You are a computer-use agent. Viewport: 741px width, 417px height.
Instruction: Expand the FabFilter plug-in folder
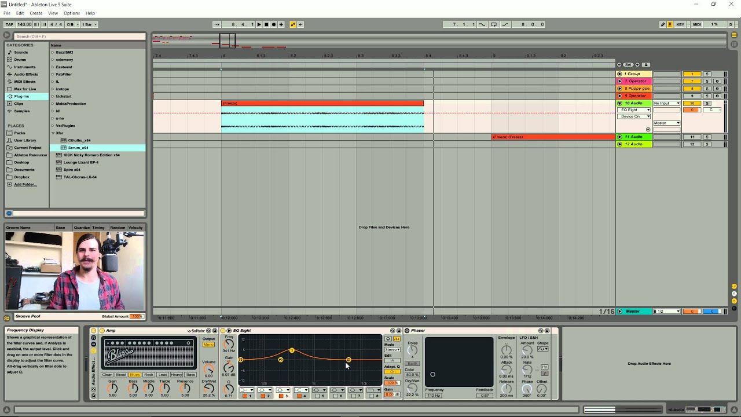click(x=53, y=74)
